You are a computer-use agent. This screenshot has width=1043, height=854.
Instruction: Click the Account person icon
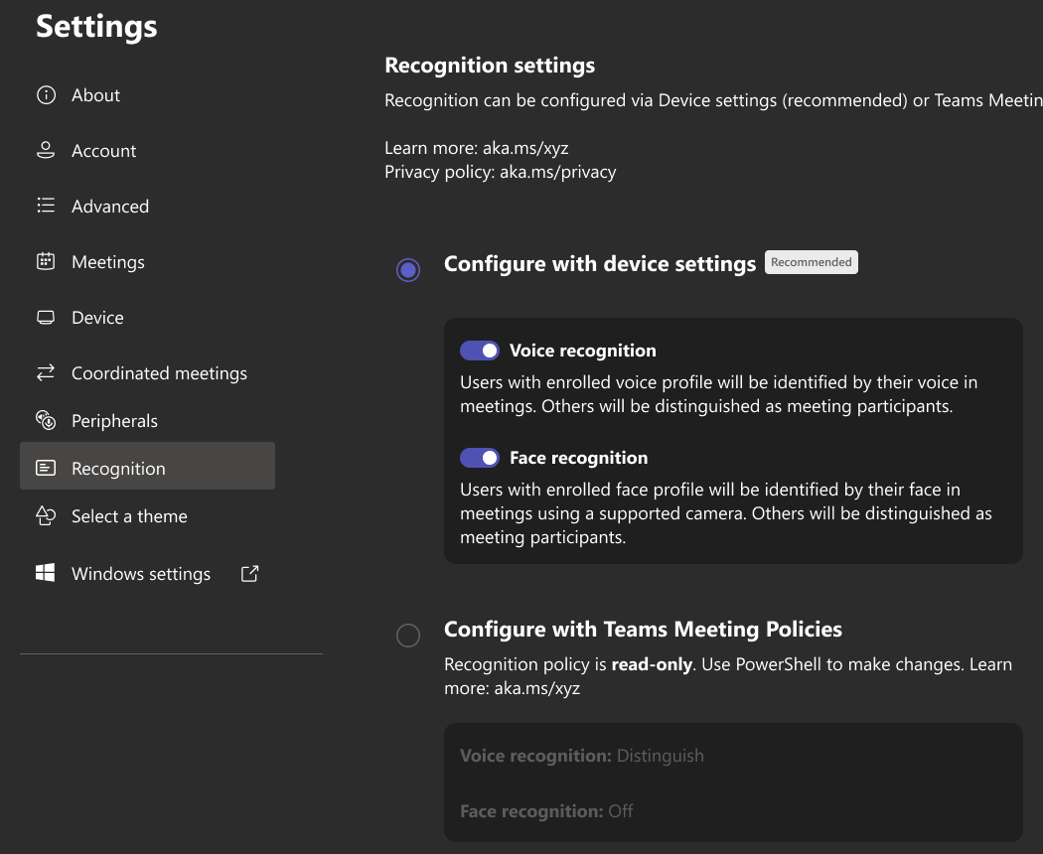[46, 150]
